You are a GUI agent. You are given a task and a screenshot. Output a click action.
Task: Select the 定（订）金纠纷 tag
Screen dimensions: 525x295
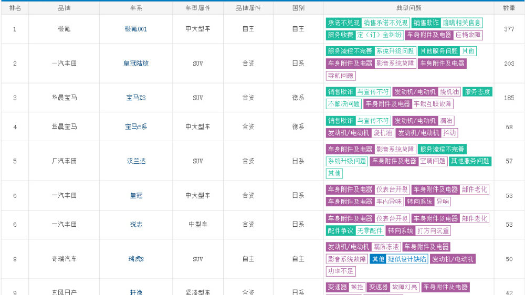pos(379,35)
